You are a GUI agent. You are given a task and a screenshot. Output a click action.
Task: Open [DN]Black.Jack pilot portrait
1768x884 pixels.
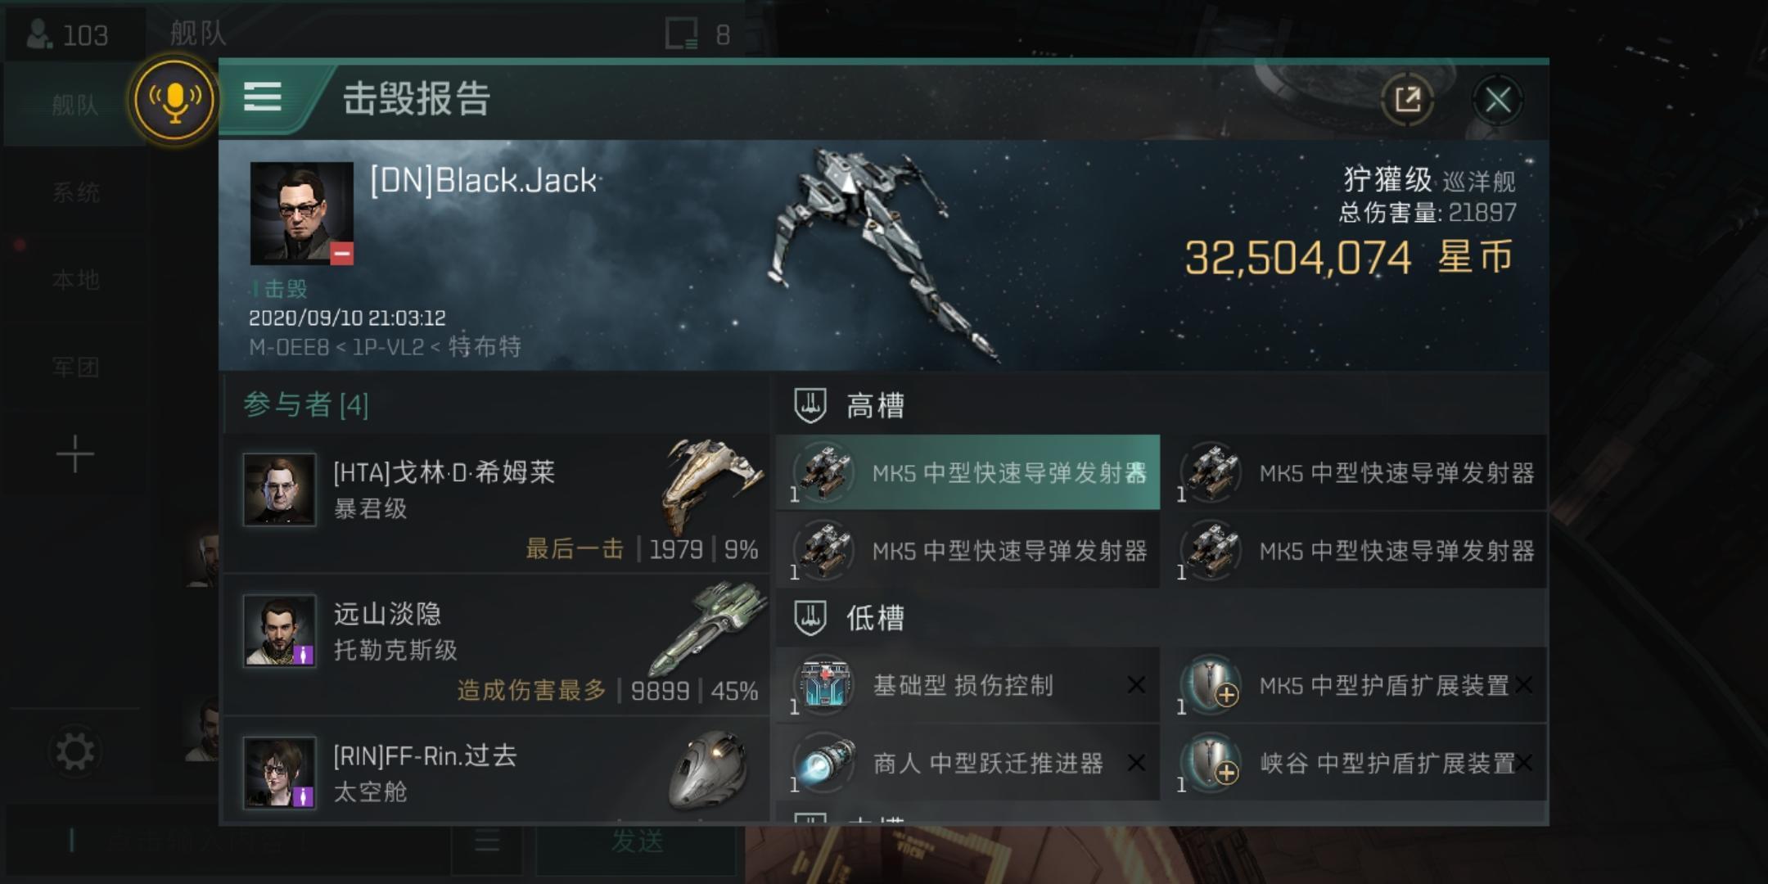[301, 213]
